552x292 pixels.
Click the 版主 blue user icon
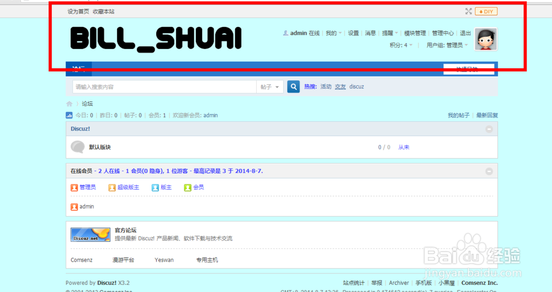point(155,187)
